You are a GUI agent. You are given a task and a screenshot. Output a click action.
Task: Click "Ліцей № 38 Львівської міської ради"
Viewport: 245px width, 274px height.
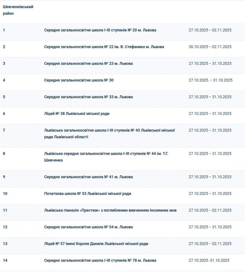click(77, 114)
